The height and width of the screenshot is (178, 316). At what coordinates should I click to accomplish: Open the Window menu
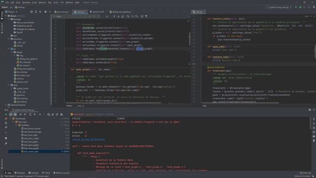click(x=69, y=2)
